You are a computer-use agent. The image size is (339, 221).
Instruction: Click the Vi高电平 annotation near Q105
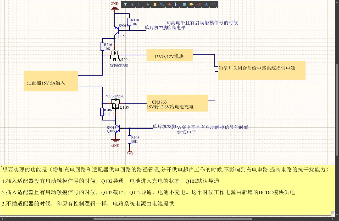213,127
